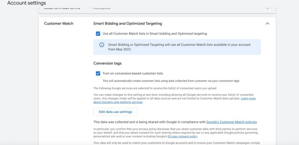Collapse the Customer Match section chevron
299x145 pixels.
[x=267, y=24]
